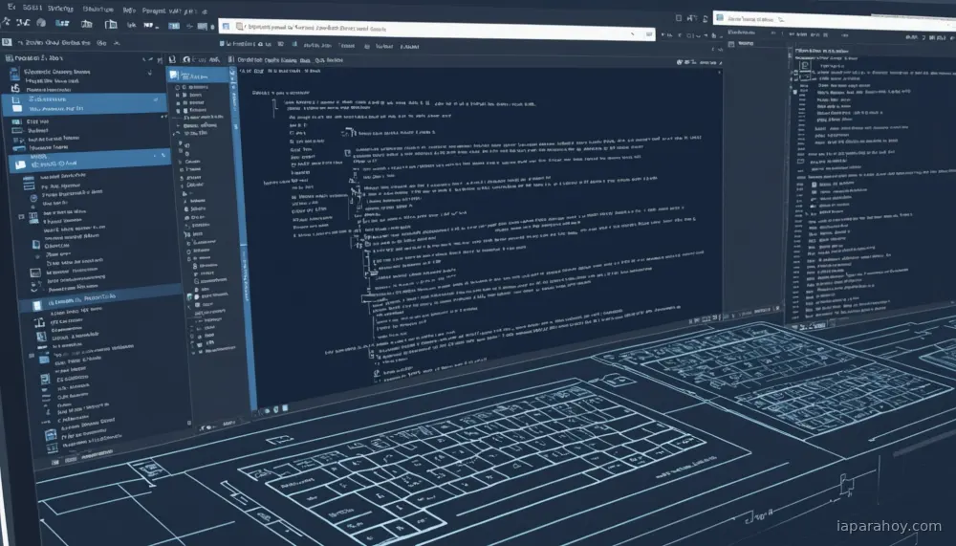
Task: Select the highlighted header row of middle list panel
Action: click(x=199, y=76)
